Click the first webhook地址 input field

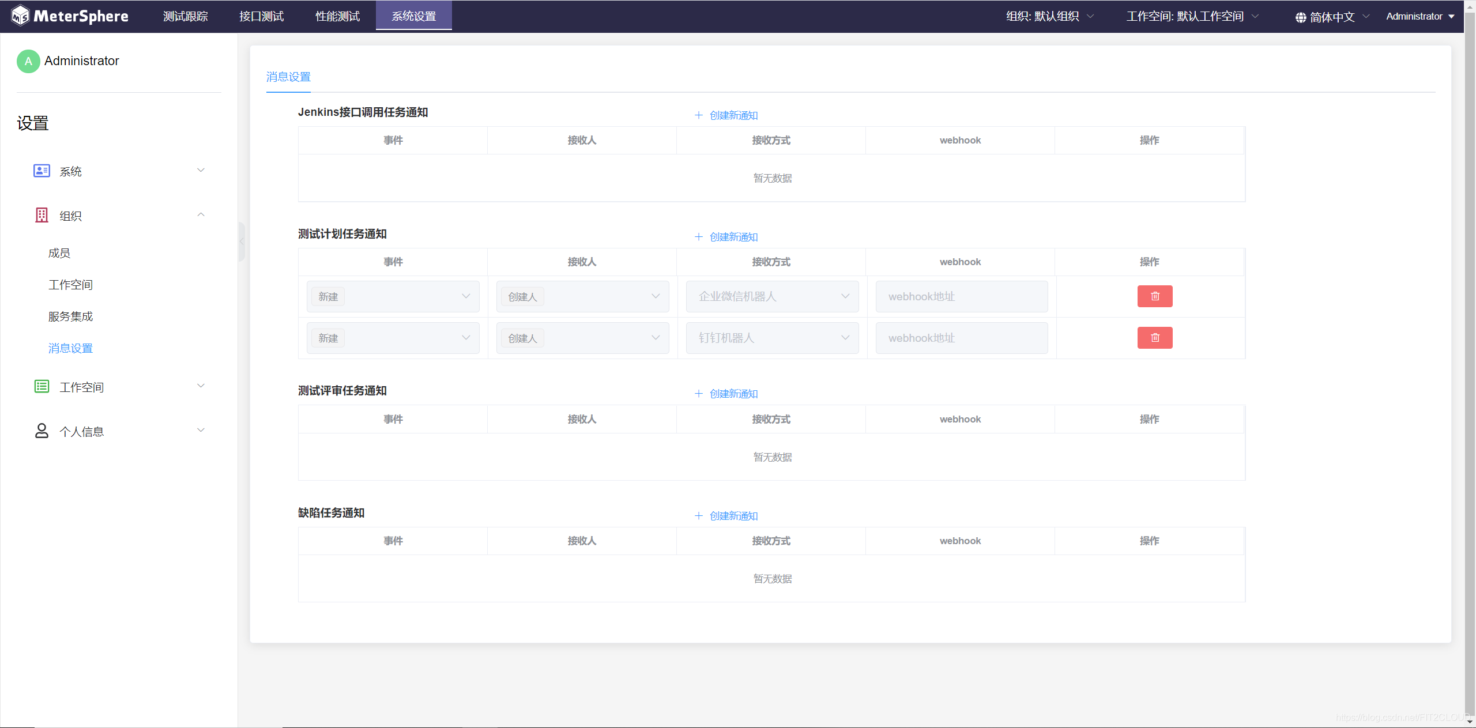coord(961,296)
